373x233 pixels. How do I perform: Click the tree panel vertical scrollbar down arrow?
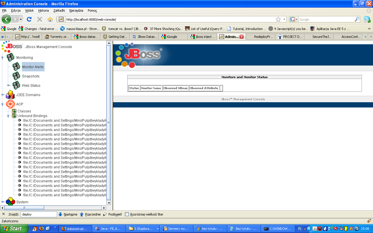[109, 203]
